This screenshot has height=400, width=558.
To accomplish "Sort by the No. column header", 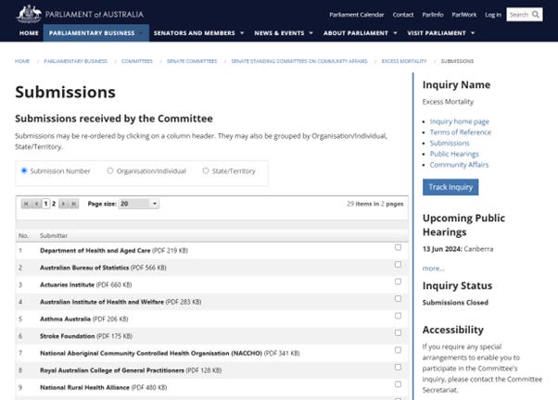I will pyautogui.click(x=23, y=236).
